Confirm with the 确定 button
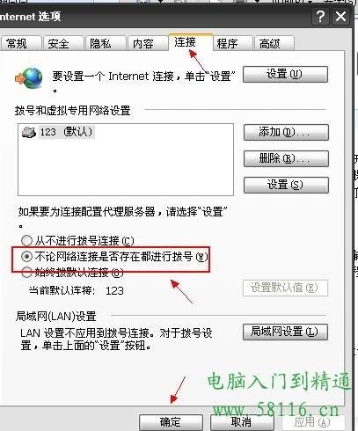This screenshot has height=431, width=358. pos(171,422)
